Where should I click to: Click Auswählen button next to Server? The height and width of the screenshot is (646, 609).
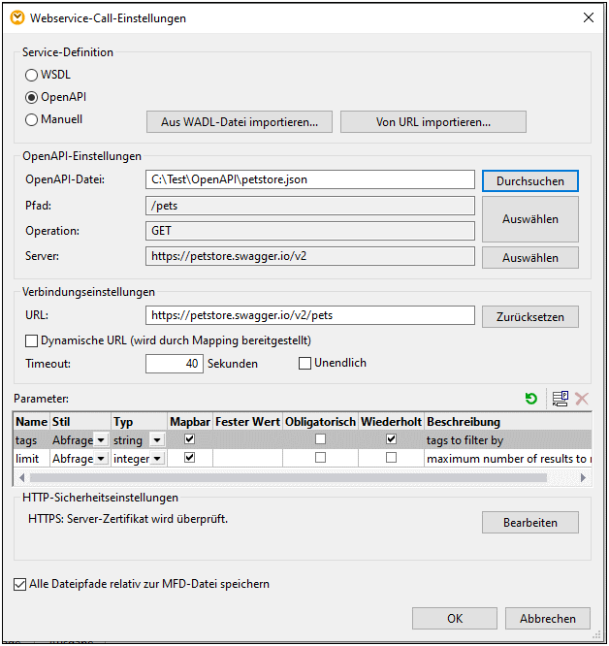(x=529, y=257)
